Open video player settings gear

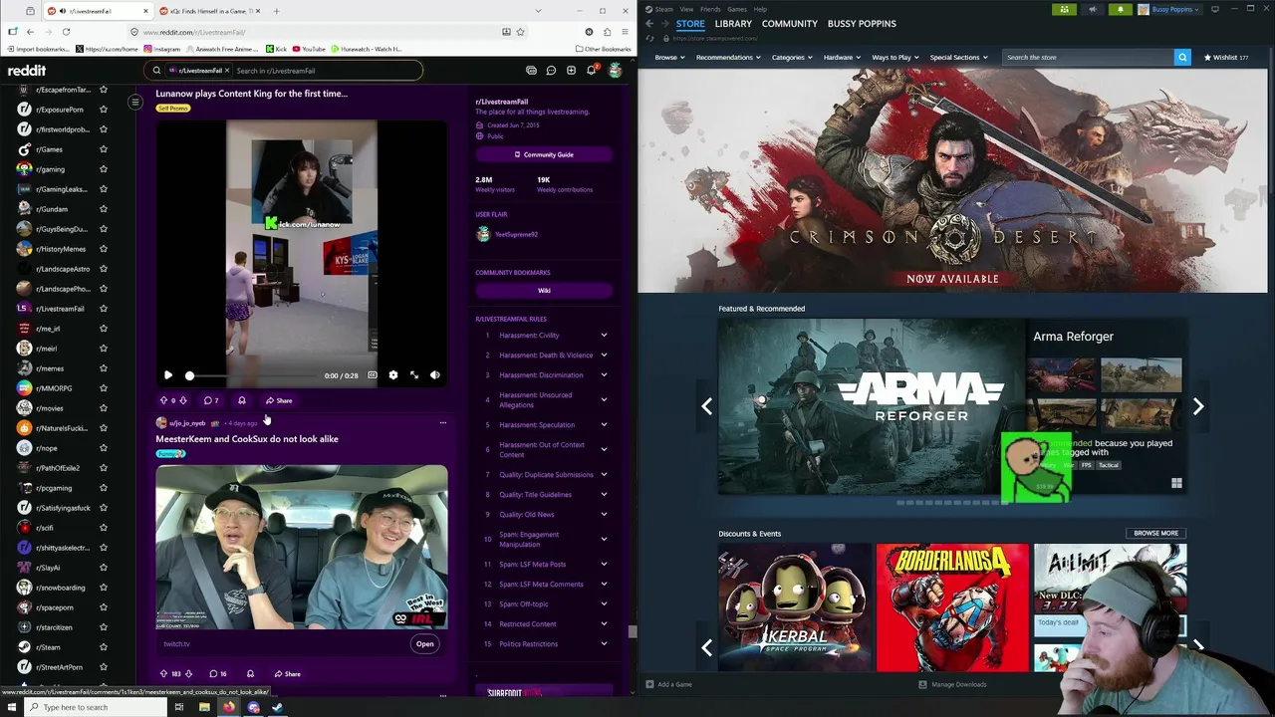[392, 375]
